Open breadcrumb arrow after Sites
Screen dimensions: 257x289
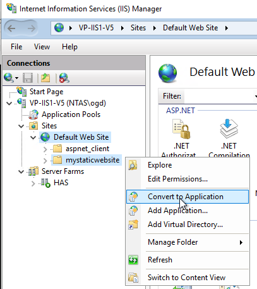(x=155, y=28)
